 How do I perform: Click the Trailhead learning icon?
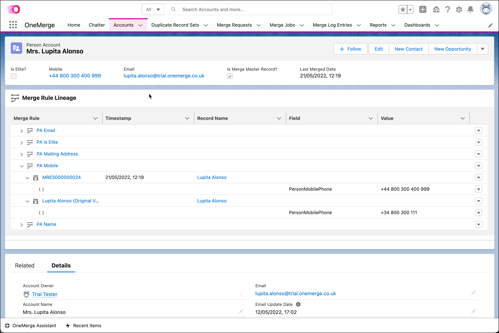tap(436, 9)
